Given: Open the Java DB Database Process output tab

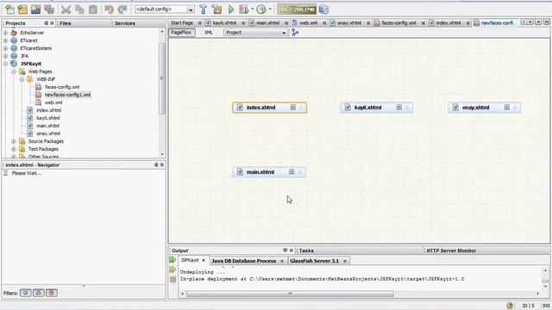Looking at the screenshot, I should (x=243, y=261).
